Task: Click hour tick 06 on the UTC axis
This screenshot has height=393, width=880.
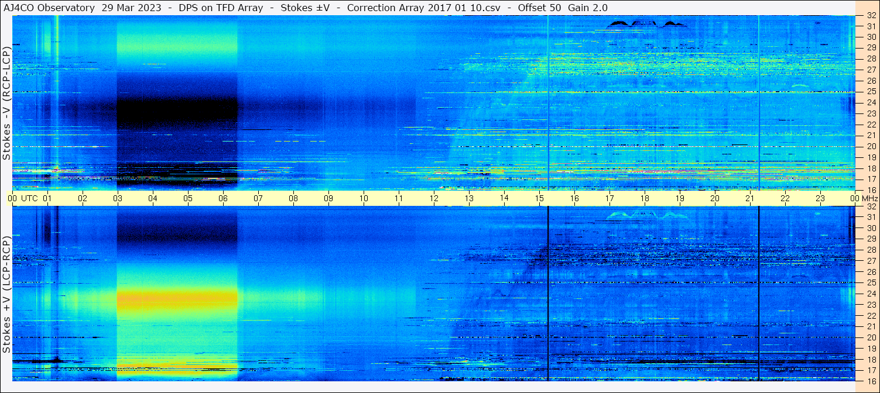Action: pyautogui.click(x=223, y=198)
